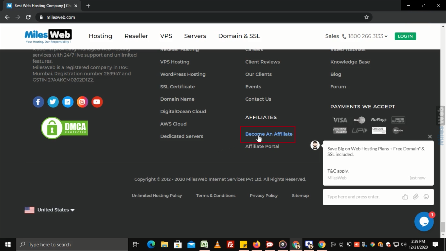Open Sticky Notes from taskbar
Viewport: 446px width, 251px height.
(244, 244)
